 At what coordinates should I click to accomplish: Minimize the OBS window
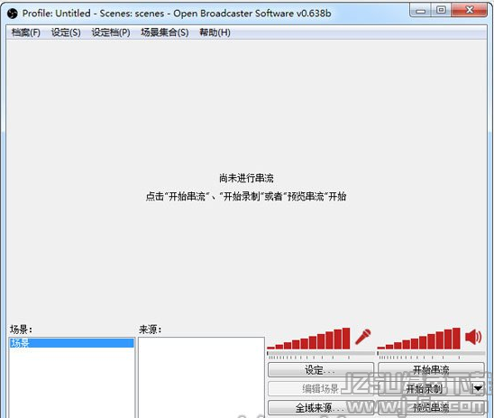tap(421, 11)
